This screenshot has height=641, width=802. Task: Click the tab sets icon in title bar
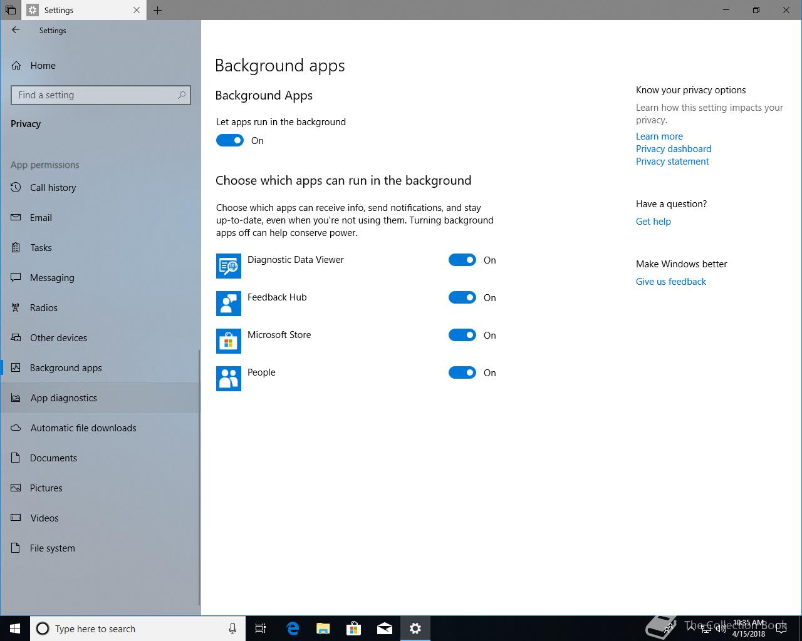(10, 10)
